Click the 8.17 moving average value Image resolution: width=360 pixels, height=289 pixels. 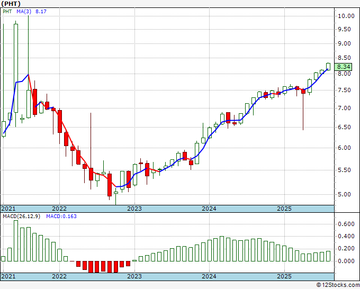tap(41, 12)
